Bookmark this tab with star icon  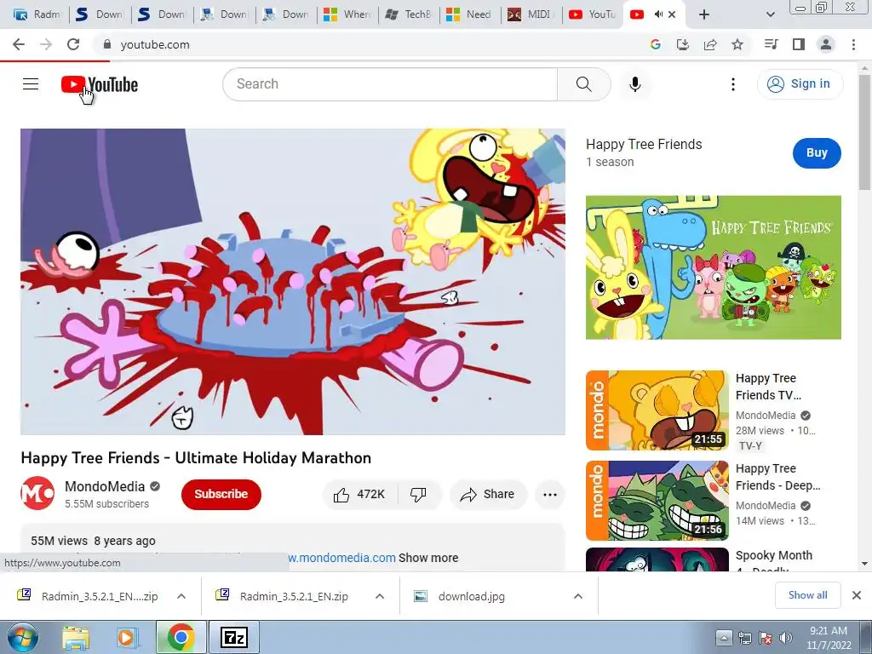(737, 44)
